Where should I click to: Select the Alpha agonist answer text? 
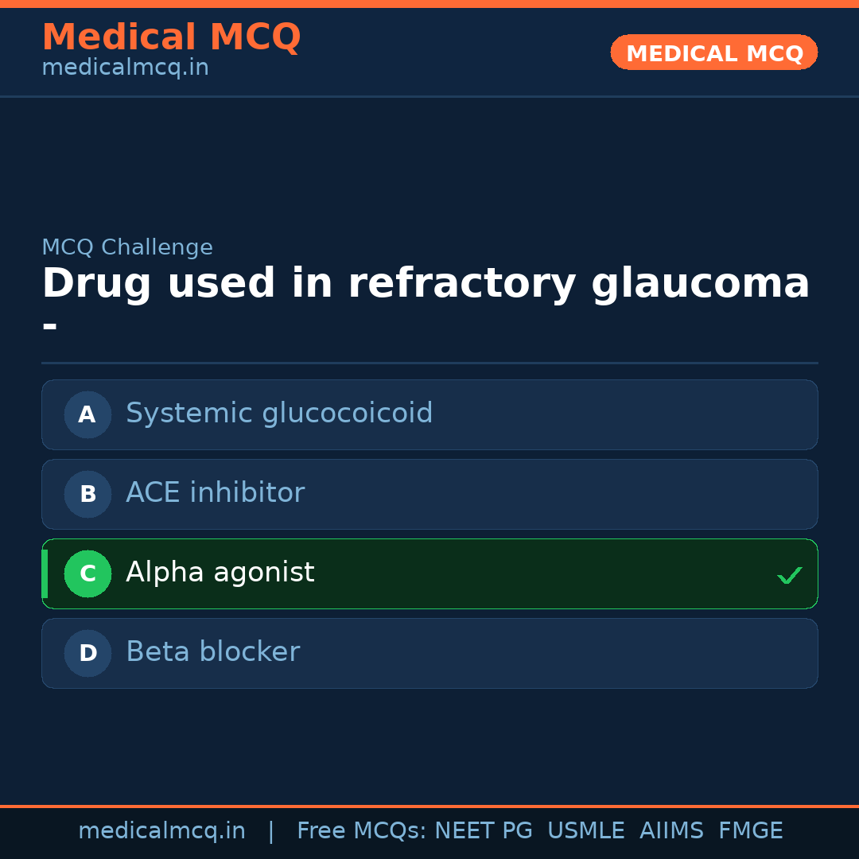(x=220, y=573)
